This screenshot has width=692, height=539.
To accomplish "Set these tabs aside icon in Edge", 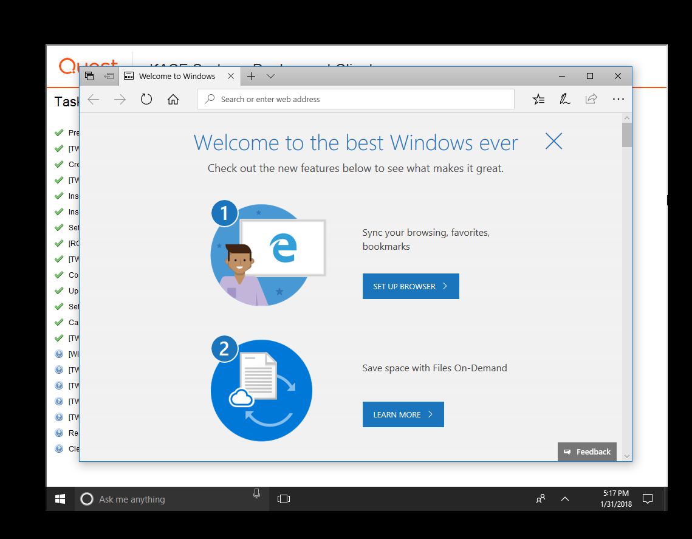I will click(109, 76).
